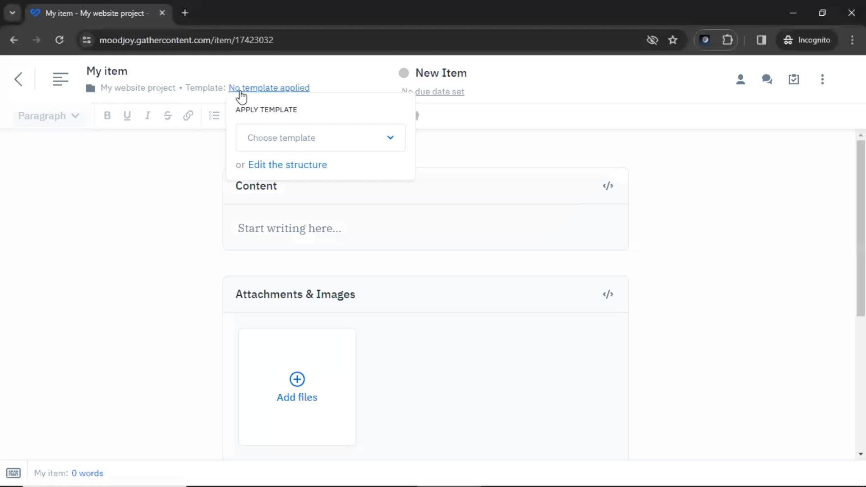Click the No template applied link
866x487 pixels.
click(x=269, y=87)
